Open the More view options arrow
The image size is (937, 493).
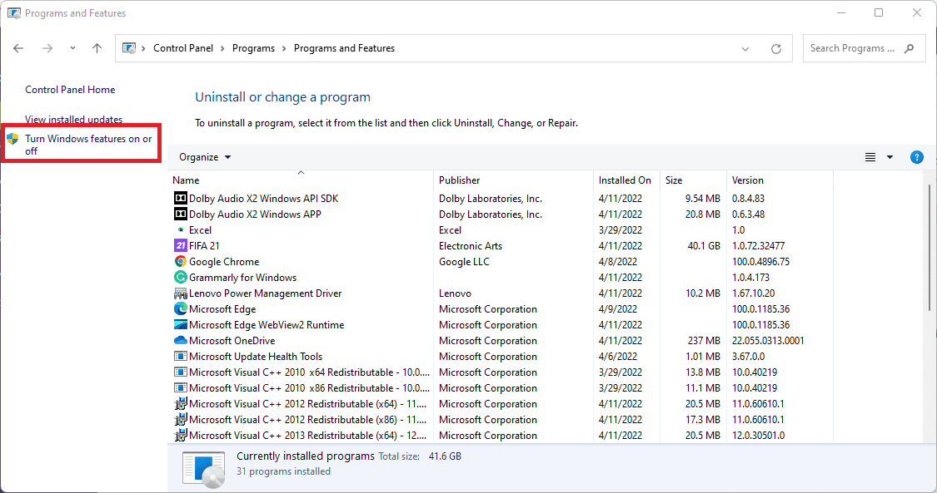890,157
